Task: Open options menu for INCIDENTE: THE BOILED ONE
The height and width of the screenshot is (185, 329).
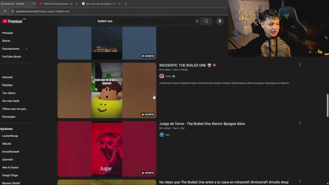Action: [x=300, y=65]
